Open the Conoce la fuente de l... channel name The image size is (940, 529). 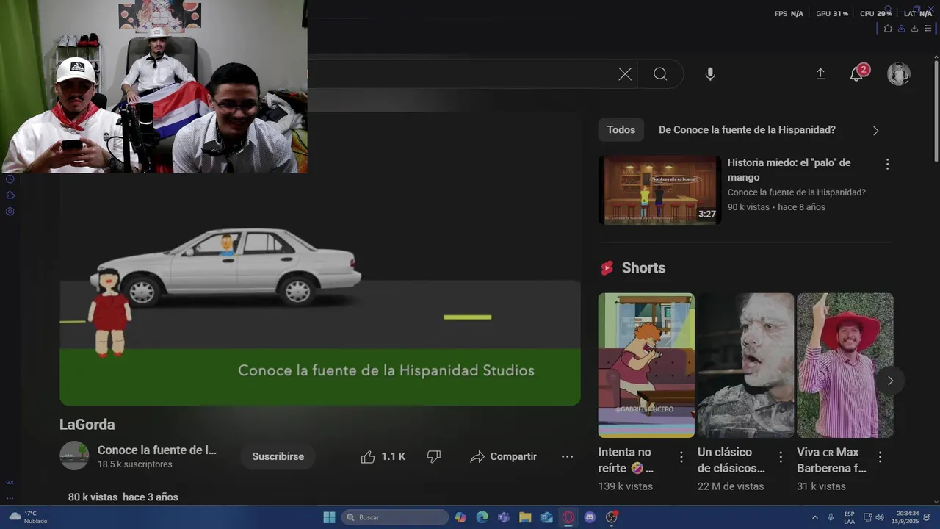[x=156, y=450]
